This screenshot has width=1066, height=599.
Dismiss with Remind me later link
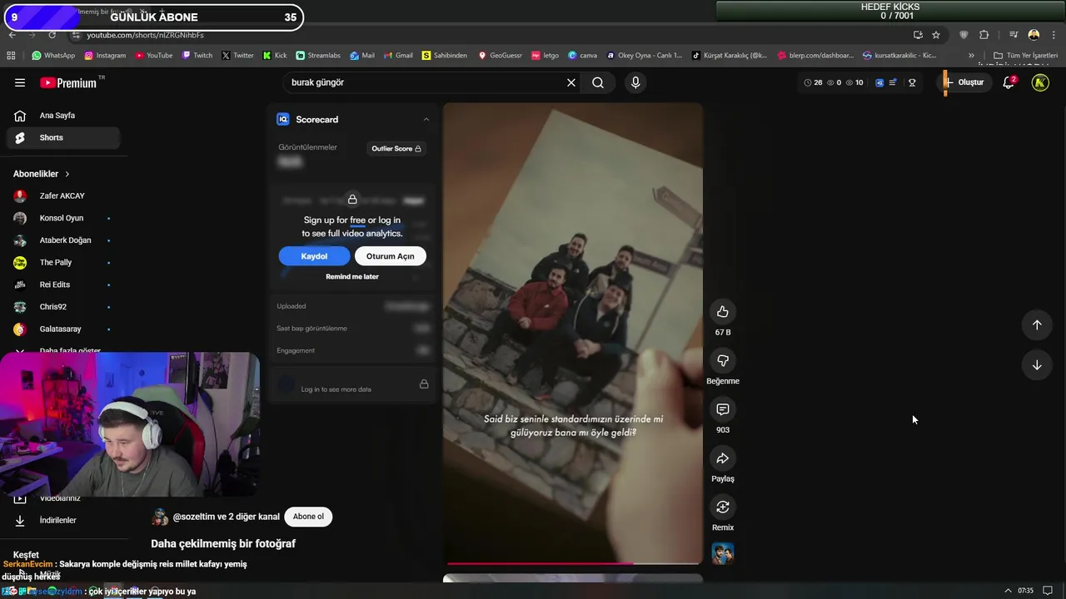tap(352, 276)
